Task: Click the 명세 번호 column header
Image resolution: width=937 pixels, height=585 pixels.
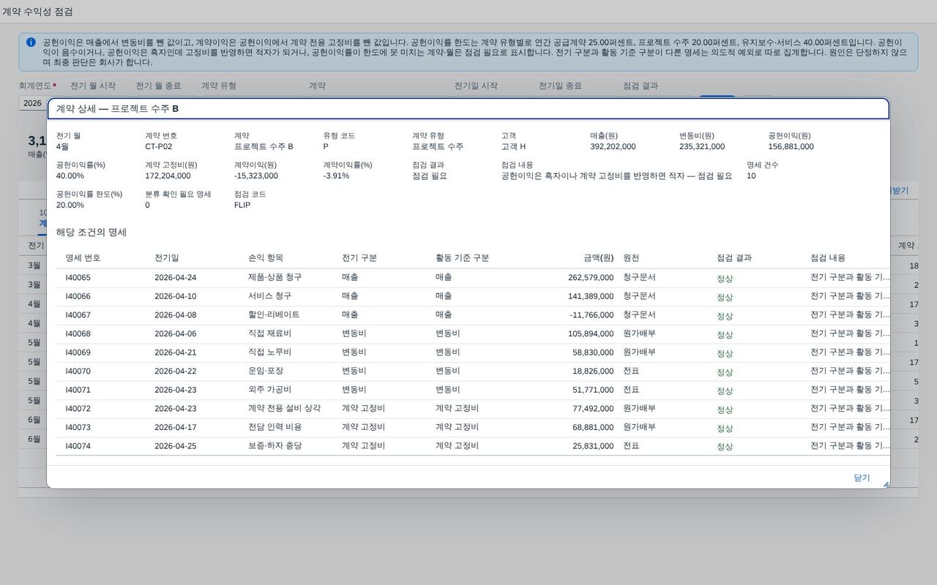Action: [83, 258]
